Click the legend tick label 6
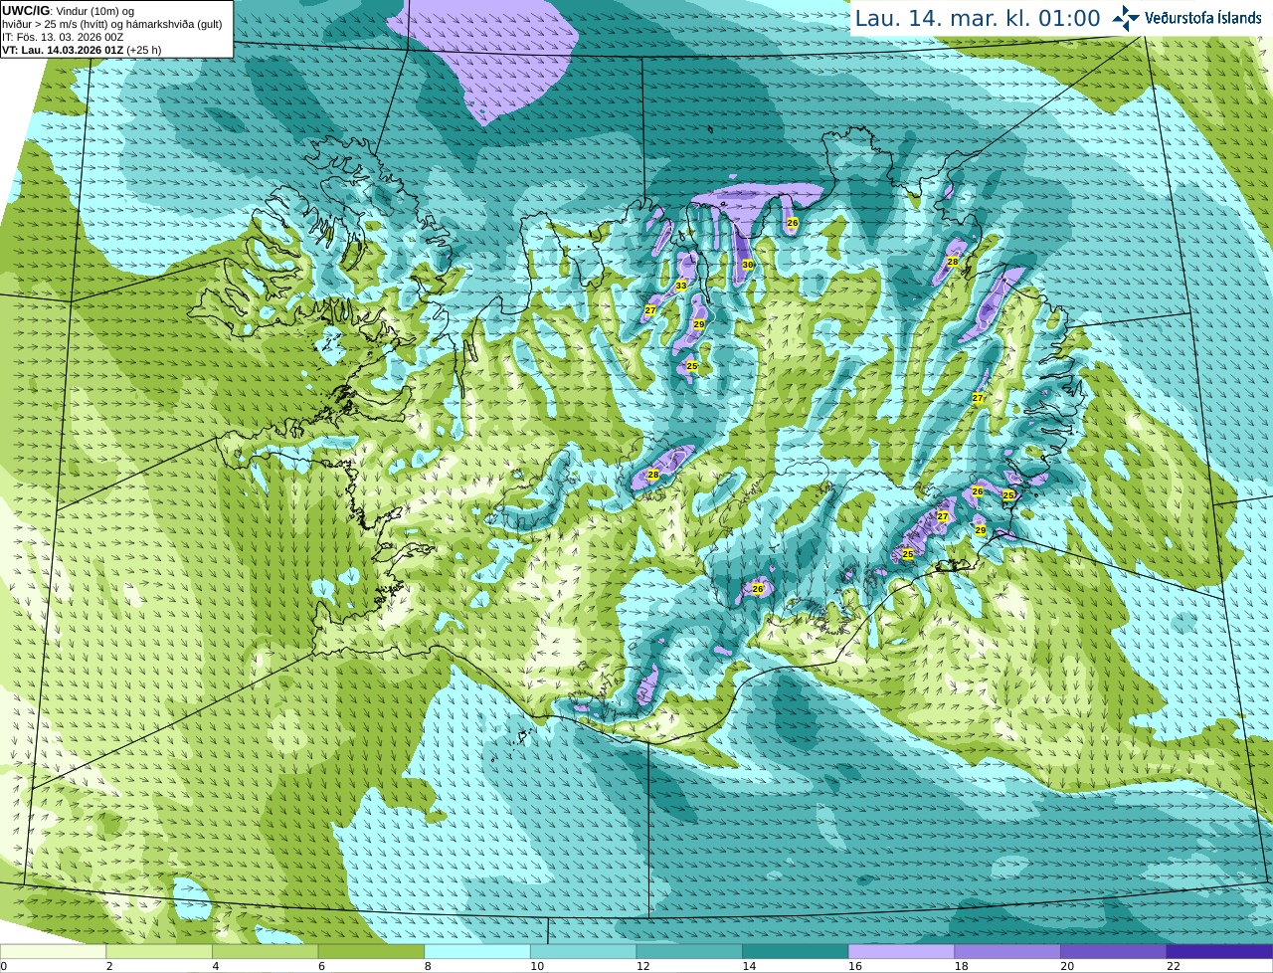Screen dimensions: 1273x973 click(x=321, y=966)
